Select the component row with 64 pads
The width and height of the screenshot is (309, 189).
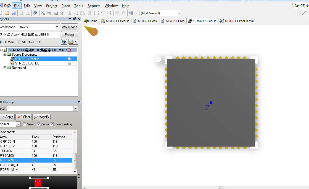36,151
